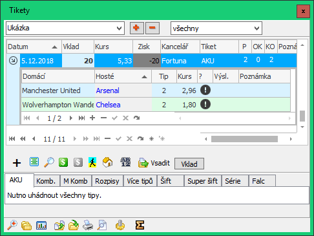Click the export folder icon with document
Image resolution: width=314 pixels, height=236 pixels.
click(x=59, y=226)
